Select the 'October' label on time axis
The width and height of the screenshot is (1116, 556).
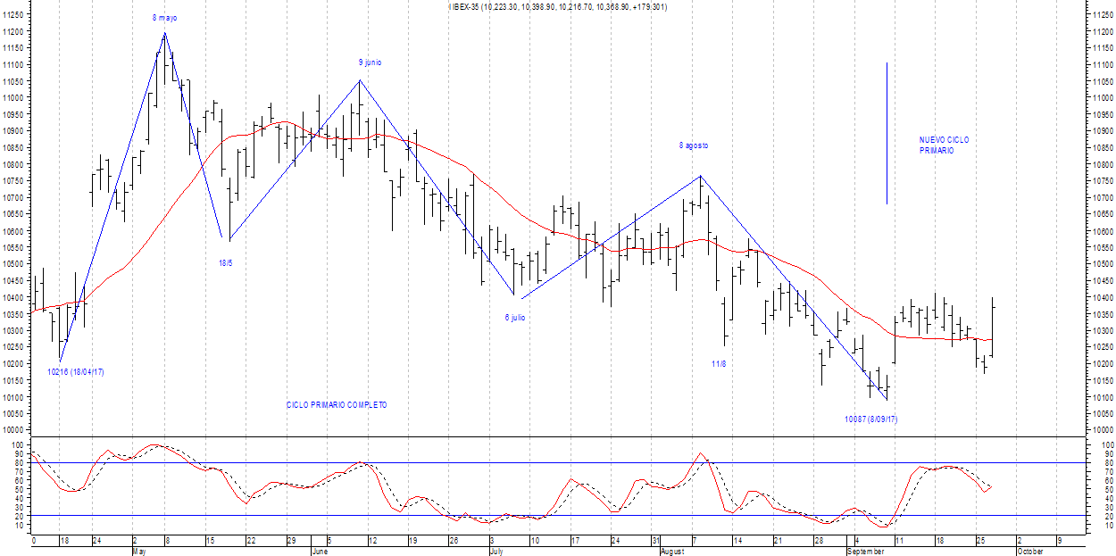[1030, 552]
